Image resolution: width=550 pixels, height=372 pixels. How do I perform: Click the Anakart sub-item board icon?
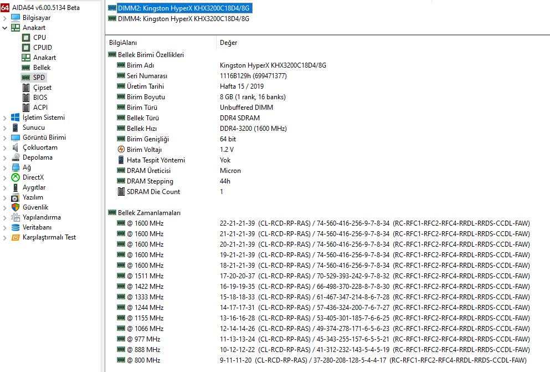tap(26, 57)
